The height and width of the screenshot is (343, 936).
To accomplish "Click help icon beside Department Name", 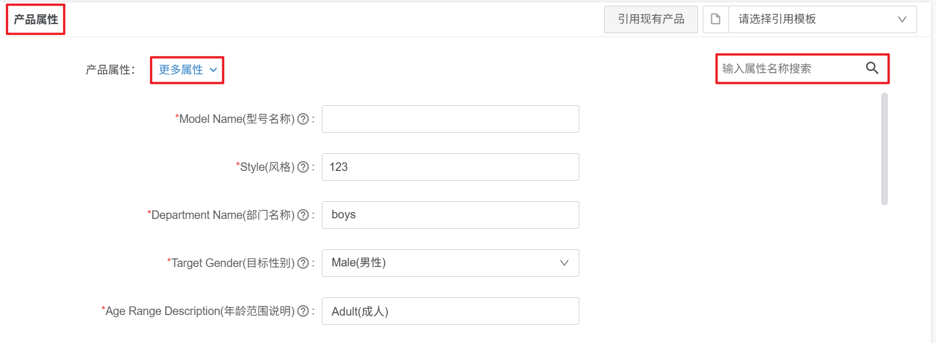I will pos(304,215).
